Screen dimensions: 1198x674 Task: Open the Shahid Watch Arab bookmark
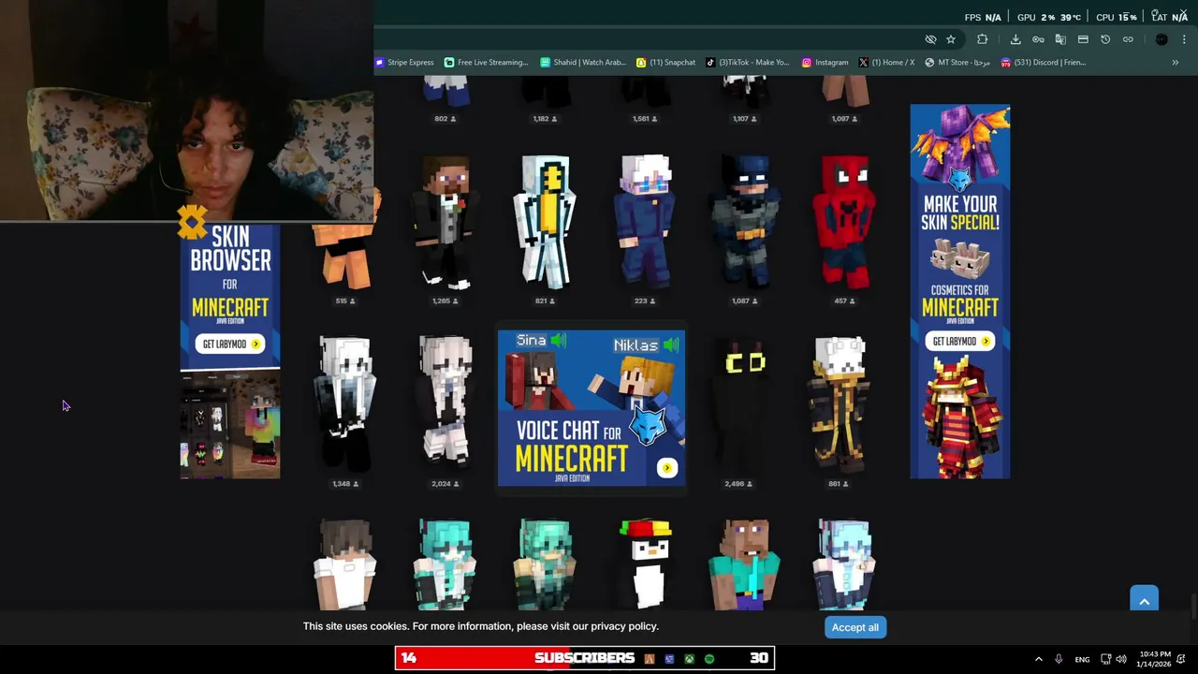(x=583, y=63)
